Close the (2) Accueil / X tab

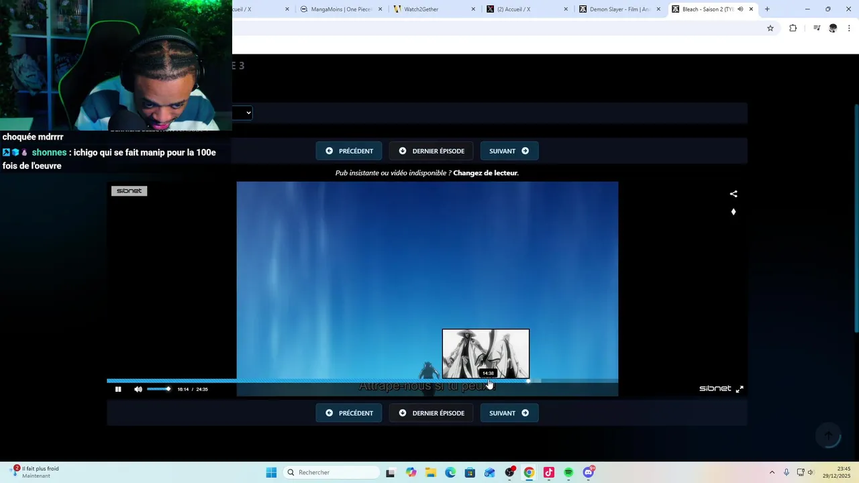566,9
